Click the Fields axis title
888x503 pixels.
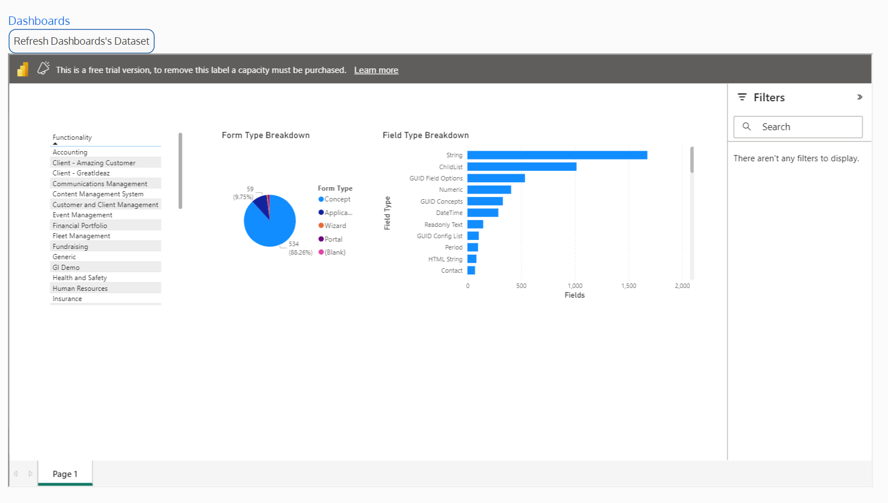(574, 295)
